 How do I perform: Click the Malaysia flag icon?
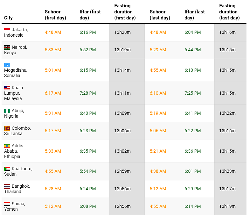pyautogui.click(x=7, y=88)
